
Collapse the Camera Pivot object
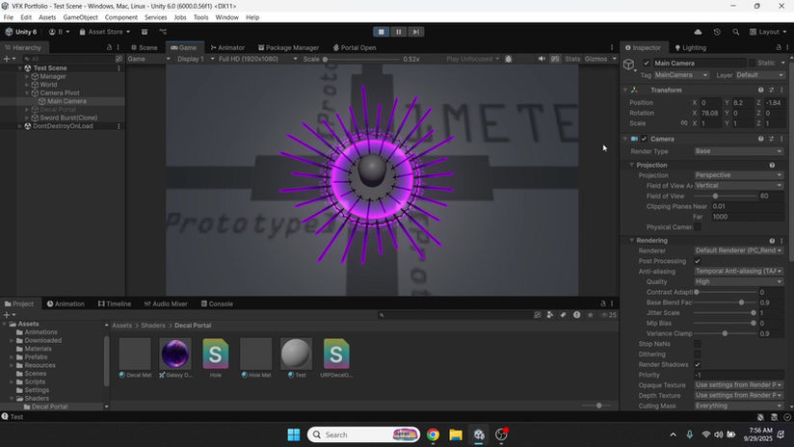27,93
